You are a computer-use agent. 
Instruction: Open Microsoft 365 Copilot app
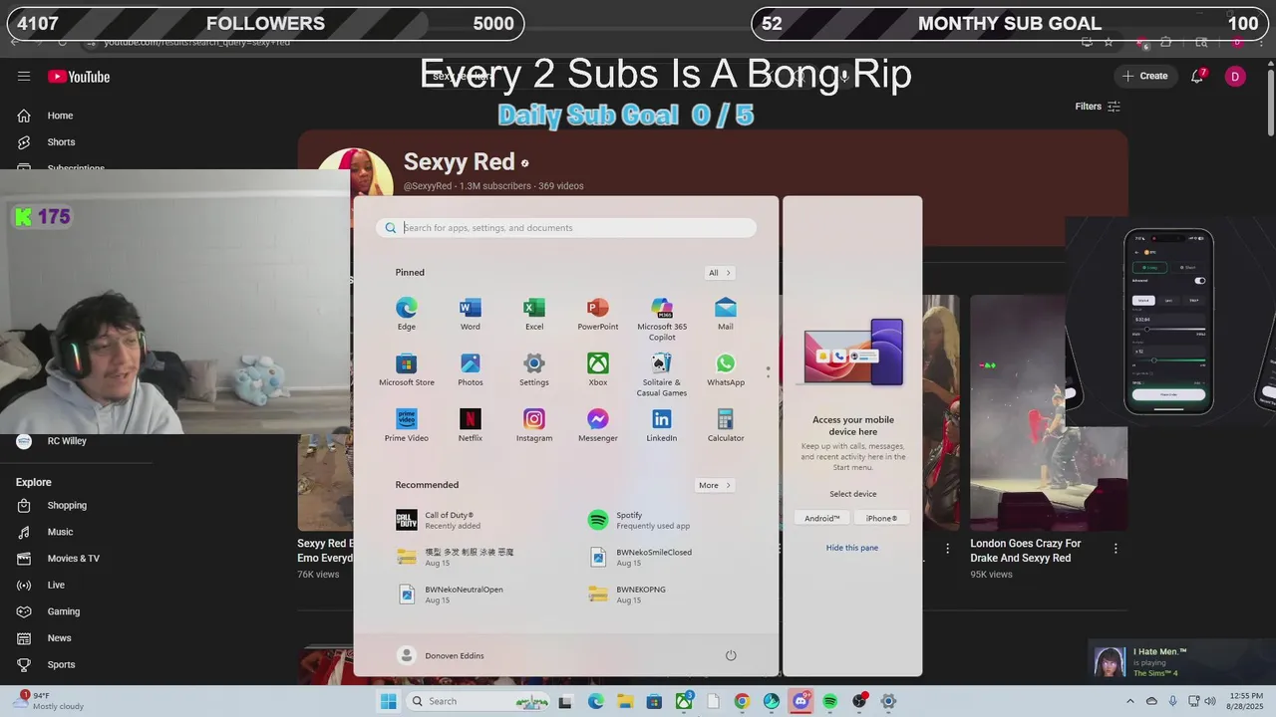(x=662, y=319)
